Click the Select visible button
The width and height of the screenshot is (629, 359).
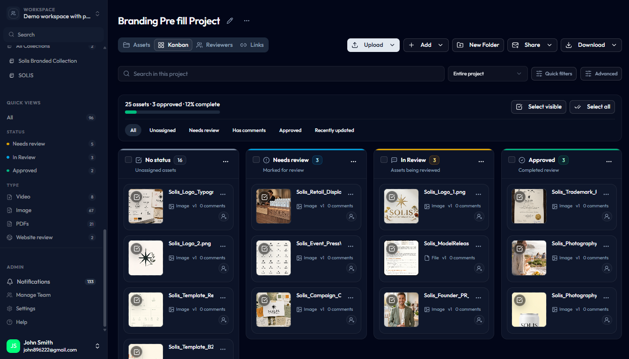[x=539, y=107]
